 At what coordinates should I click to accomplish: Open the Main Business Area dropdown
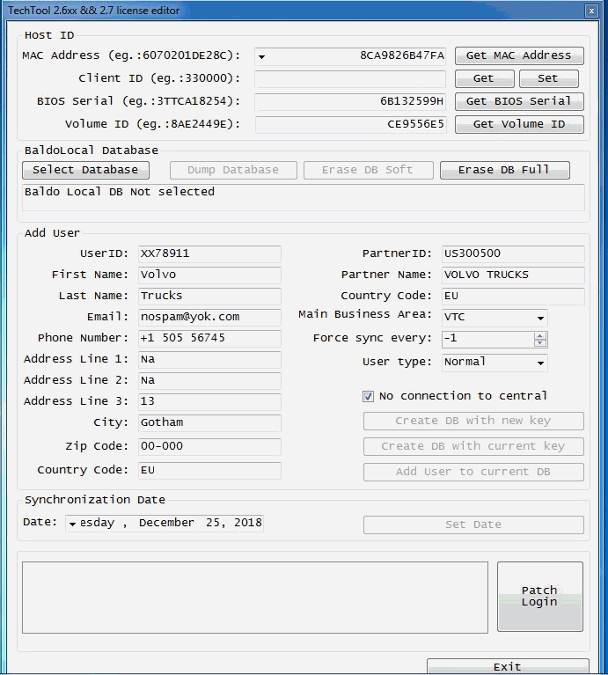[539, 318]
